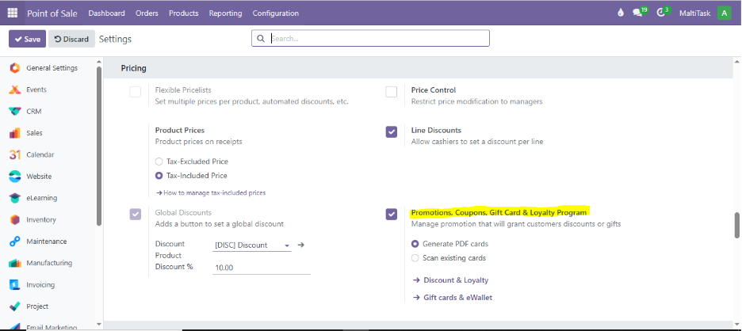Open the Discount Product dropdown
Image resolution: width=742 pixels, height=331 pixels.
pos(252,245)
